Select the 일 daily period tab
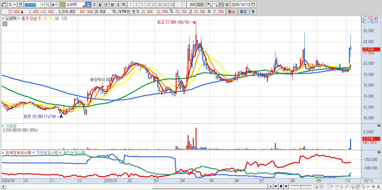 pyautogui.click(x=88, y=5)
